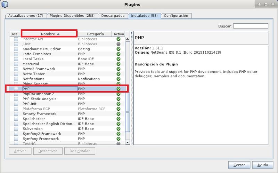The height and width of the screenshot is (173, 278).
Task: Tick the Nette Tester checkbox
Action: pos(16,74)
